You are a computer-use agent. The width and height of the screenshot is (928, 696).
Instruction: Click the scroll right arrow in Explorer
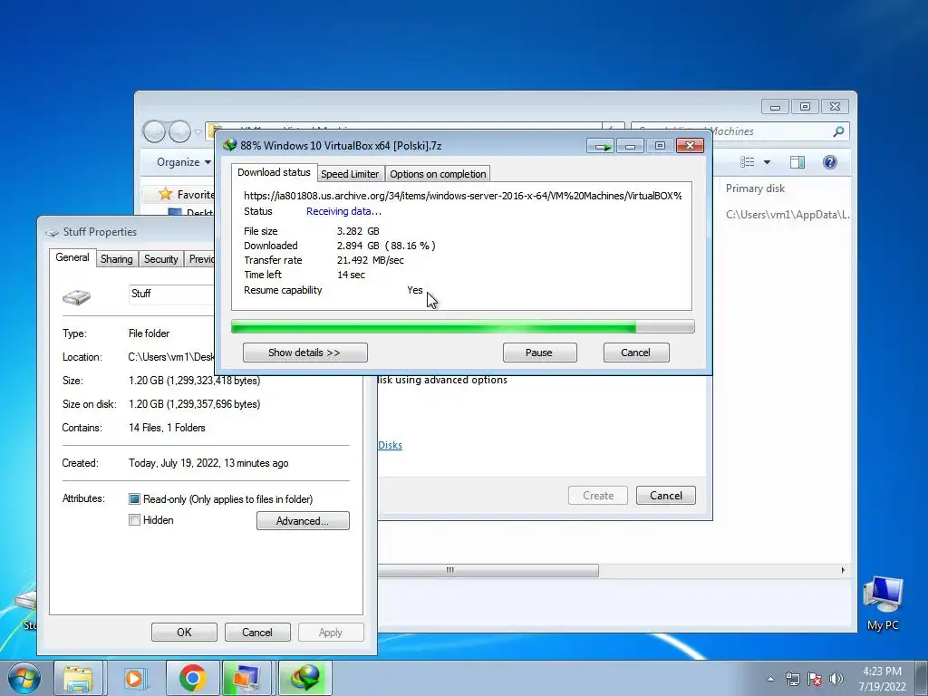843,570
